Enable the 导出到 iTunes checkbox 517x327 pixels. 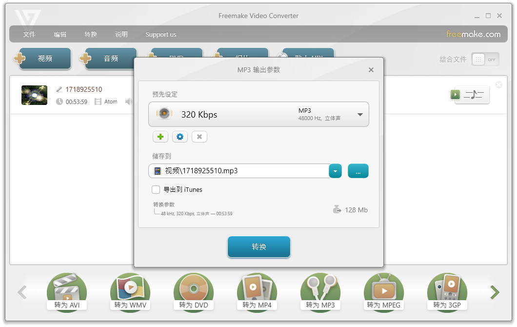(156, 190)
